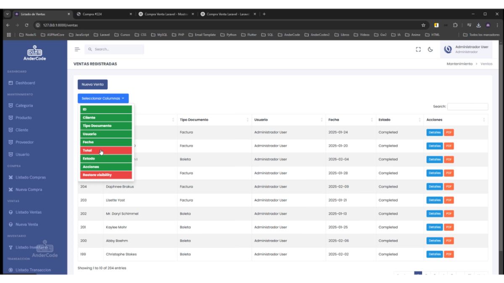This screenshot has height=283, width=504.
Task: Toggle the Estado column visibility
Action: click(106, 158)
